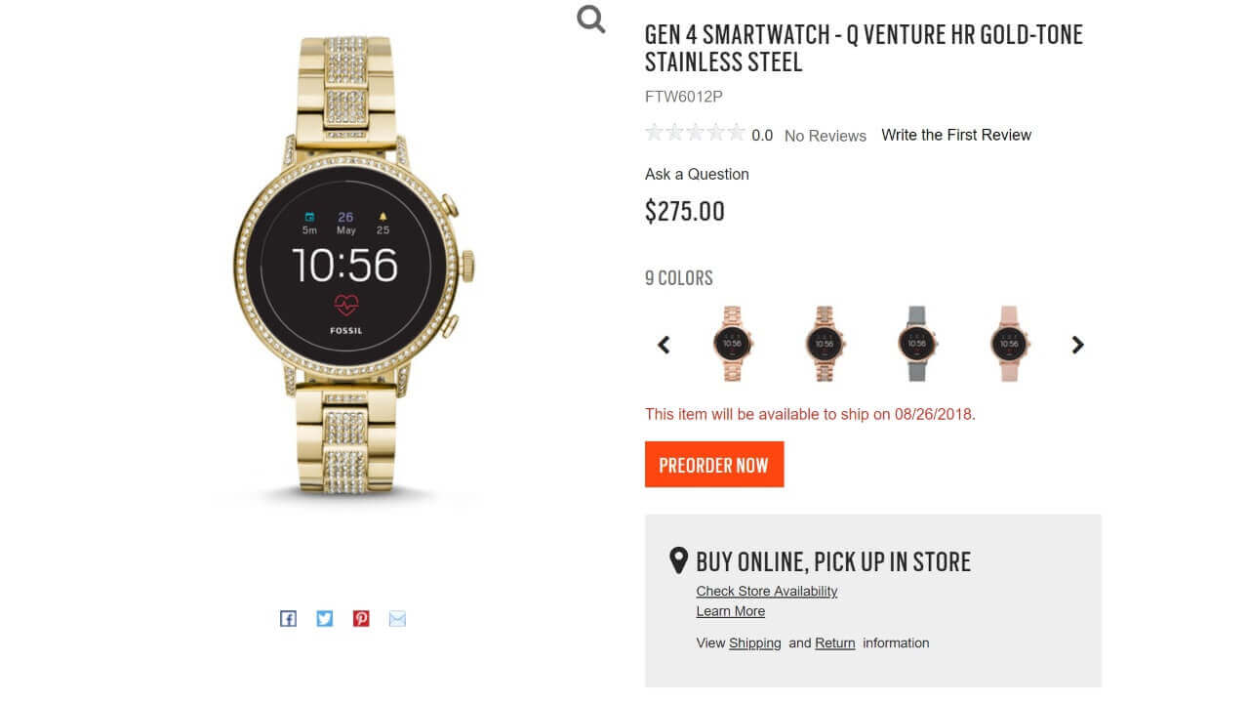Share product on Facebook
This screenshot has height=703, width=1249.
(x=288, y=618)
